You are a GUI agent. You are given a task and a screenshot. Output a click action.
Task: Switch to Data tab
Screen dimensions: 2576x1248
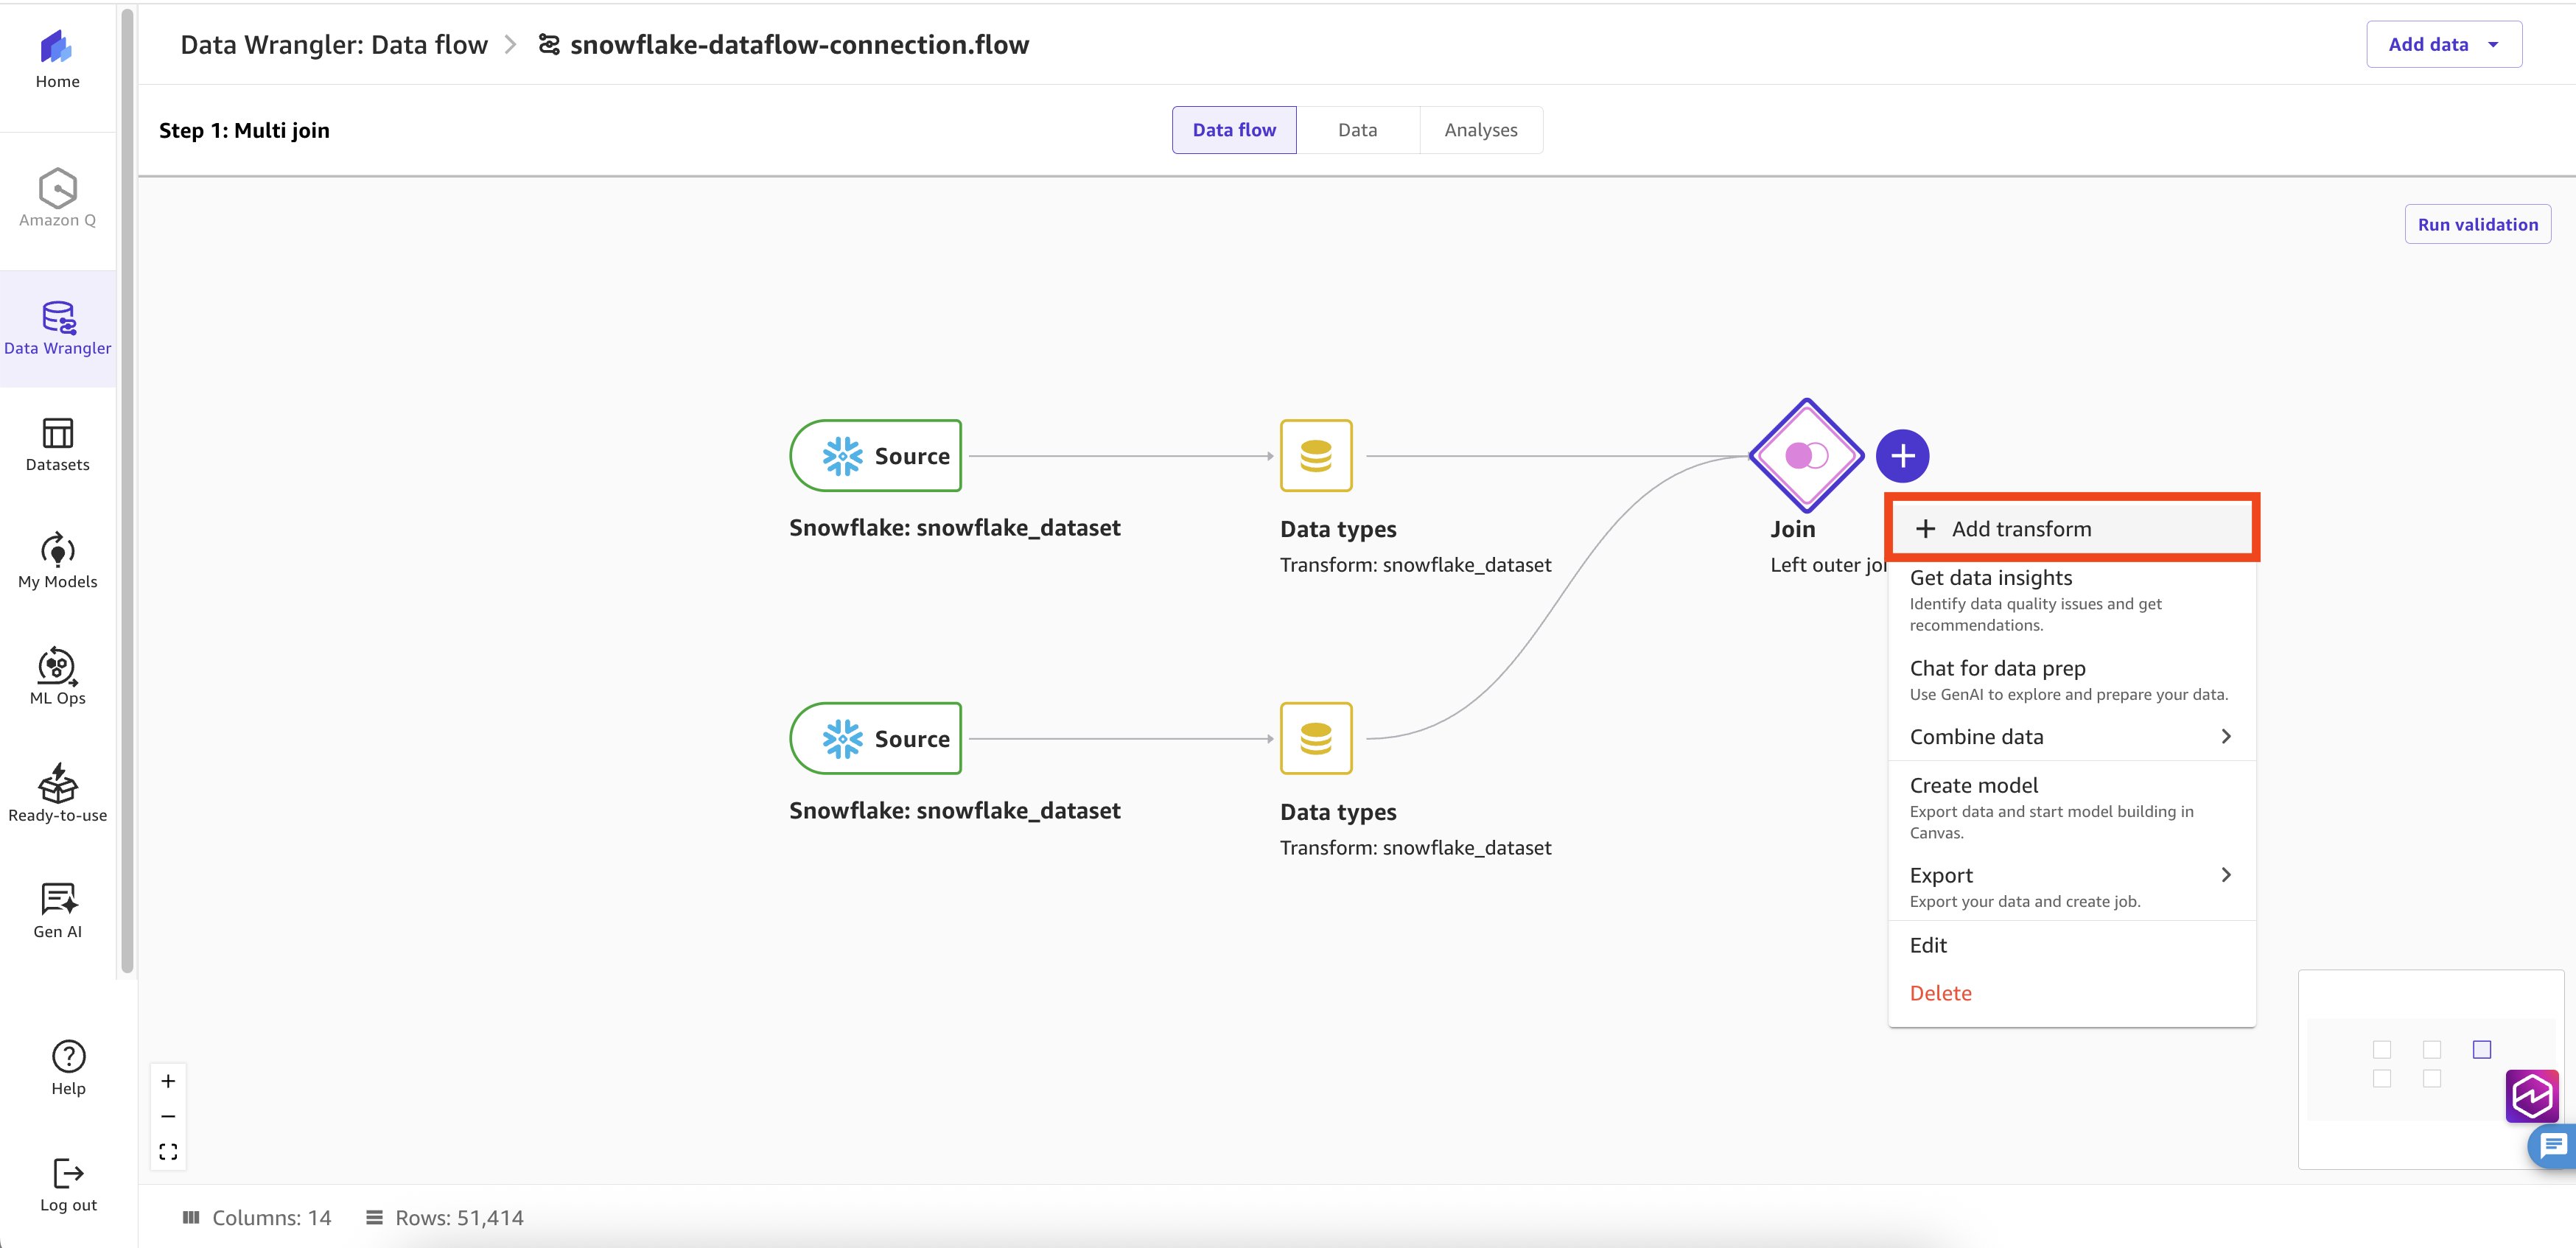(1357, 130)
